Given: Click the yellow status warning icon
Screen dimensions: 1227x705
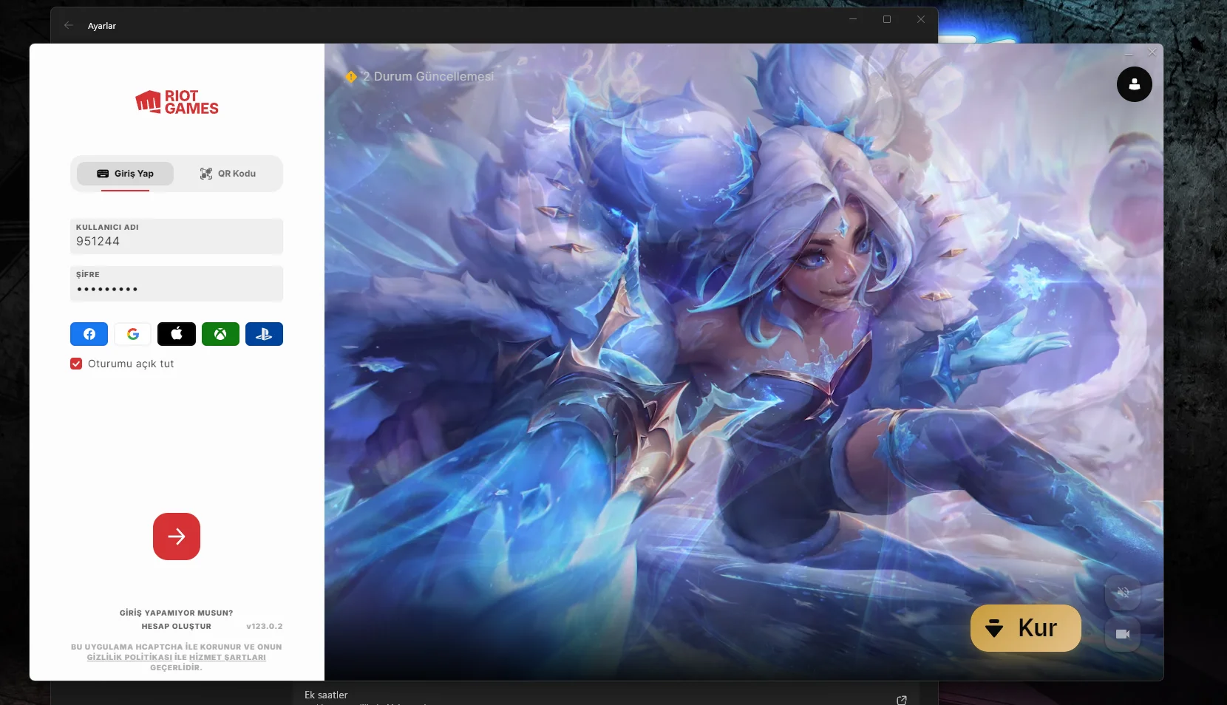Looking at the screenshot, I should (351, 76).
